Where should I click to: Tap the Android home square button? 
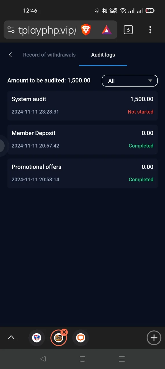coord(83,359)
